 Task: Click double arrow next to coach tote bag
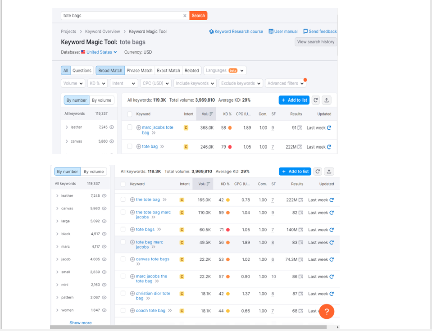coord(170,310)
